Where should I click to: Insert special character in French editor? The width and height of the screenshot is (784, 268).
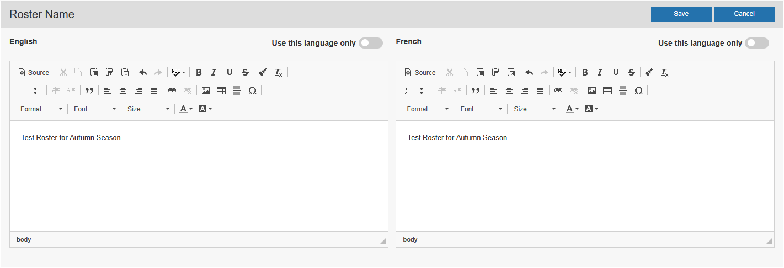point(638,91)
